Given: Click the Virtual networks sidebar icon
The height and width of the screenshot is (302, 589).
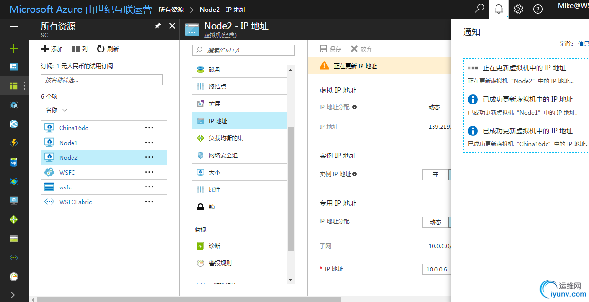Looking at the screenshot, I should click(x=14, y=257).
